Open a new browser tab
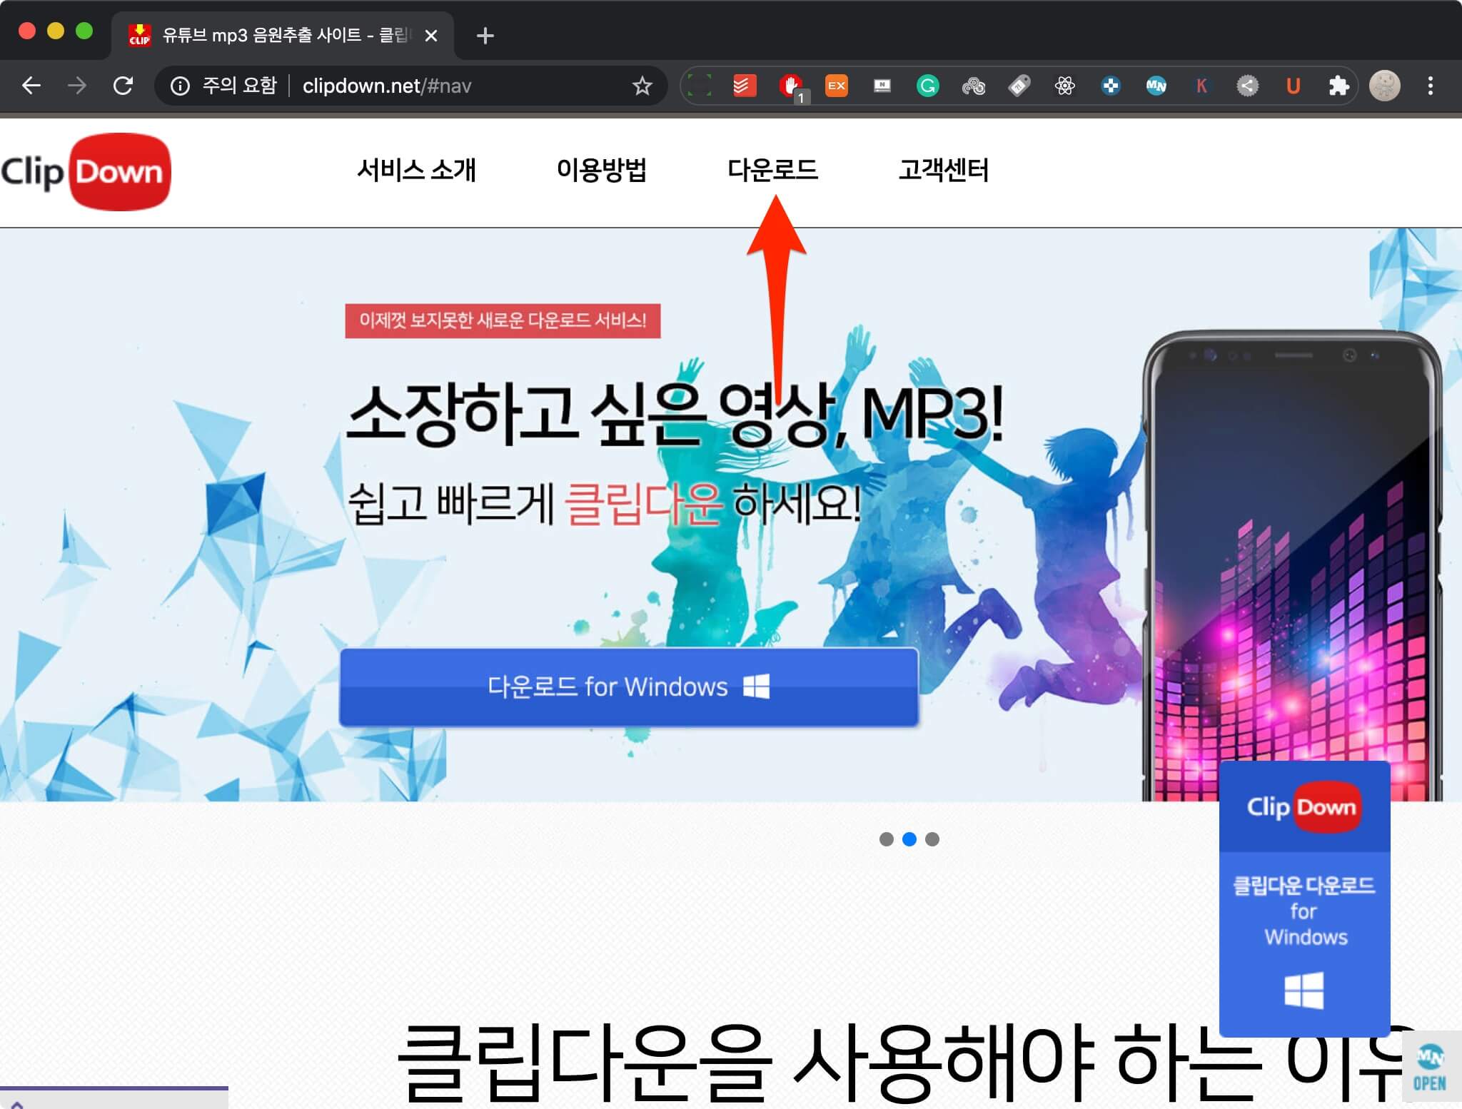This screenshot has width=1462, height=1109. (x=485, y=36)
